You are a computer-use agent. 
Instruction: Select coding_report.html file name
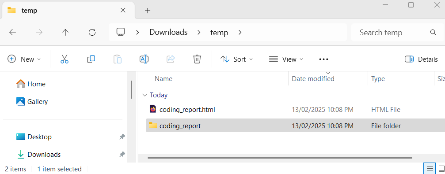(x=187, y=110)
